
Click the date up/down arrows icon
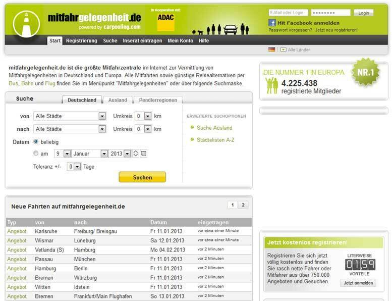tap(136, 154)
